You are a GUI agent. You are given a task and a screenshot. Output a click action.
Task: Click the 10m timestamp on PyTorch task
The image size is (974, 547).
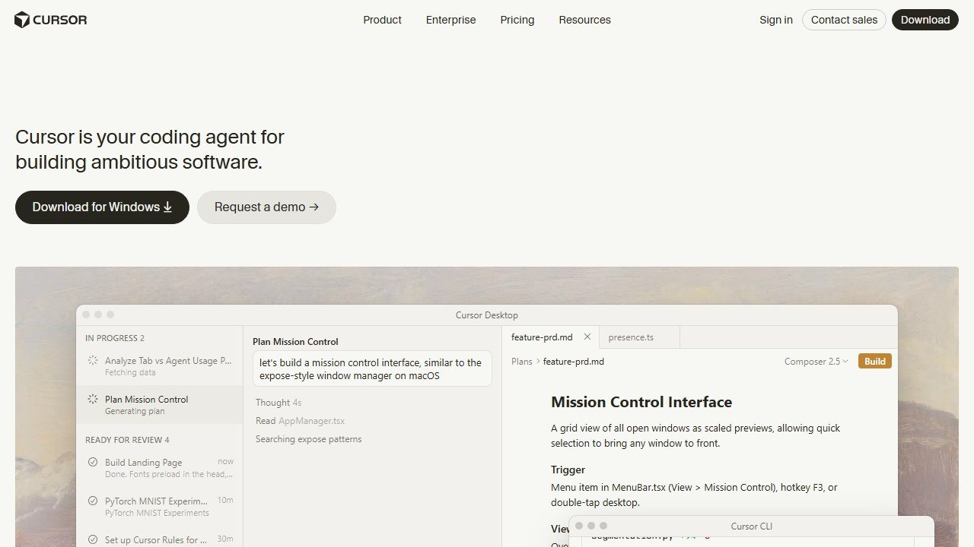(x=225, y=500)
